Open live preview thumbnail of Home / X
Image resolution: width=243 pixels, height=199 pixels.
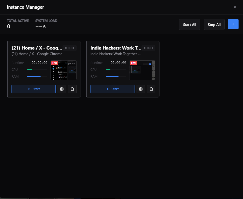[64, 70]
